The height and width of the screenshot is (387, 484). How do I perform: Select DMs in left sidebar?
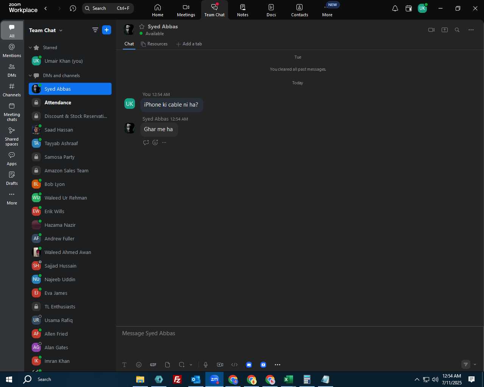[x=12, y=70]
